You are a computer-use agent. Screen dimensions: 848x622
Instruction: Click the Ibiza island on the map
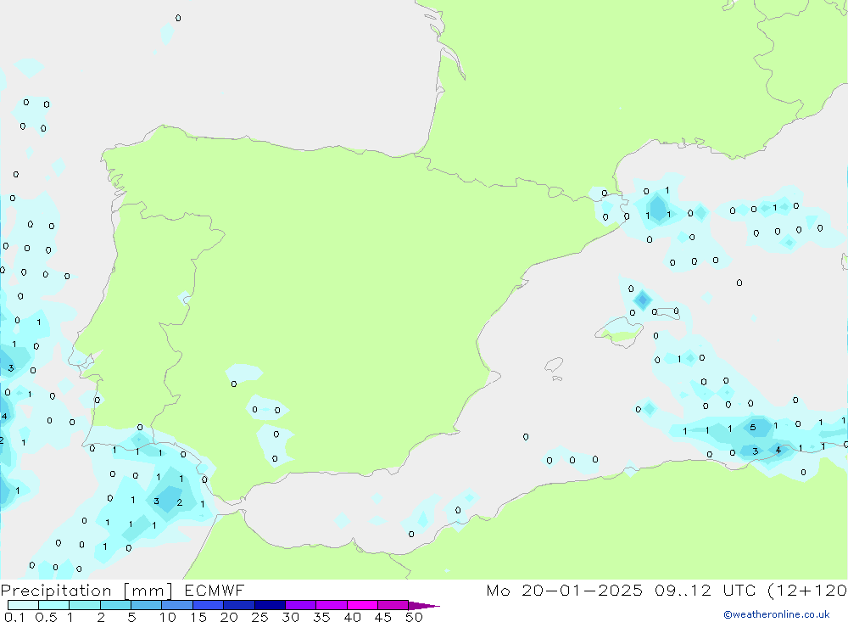coord(554,365)
